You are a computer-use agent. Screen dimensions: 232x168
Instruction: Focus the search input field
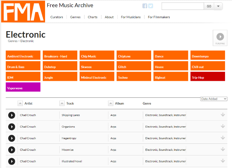tap(183, 6)
